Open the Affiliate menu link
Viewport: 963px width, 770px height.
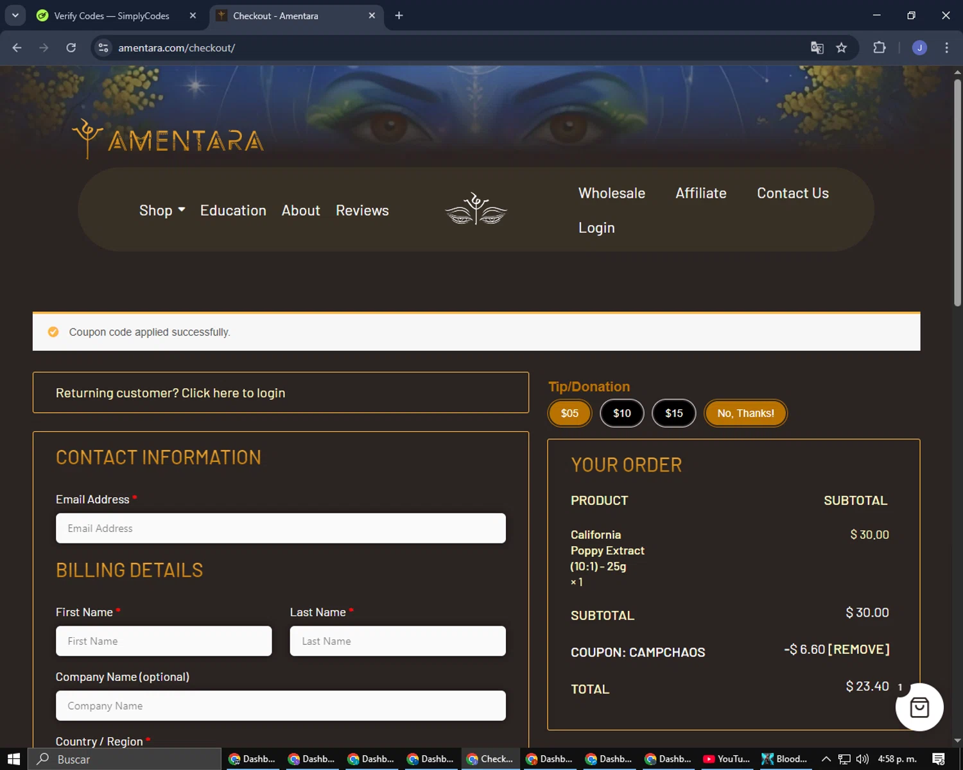701,193
